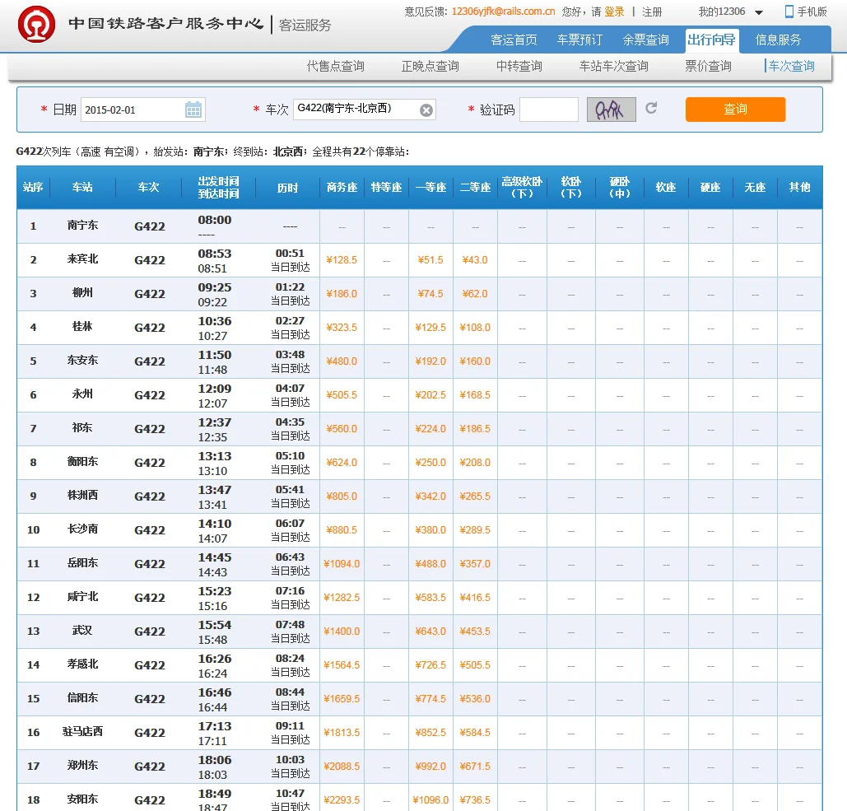
Task: Open 正晚点查询 submenu item
Action: 430,66
